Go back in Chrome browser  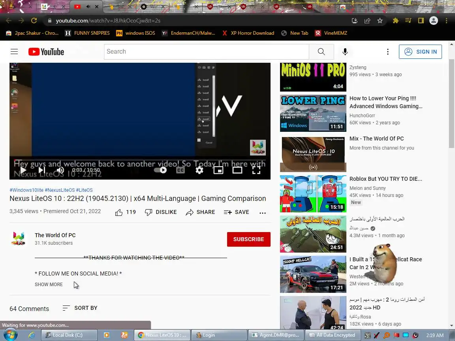point(9,21)
